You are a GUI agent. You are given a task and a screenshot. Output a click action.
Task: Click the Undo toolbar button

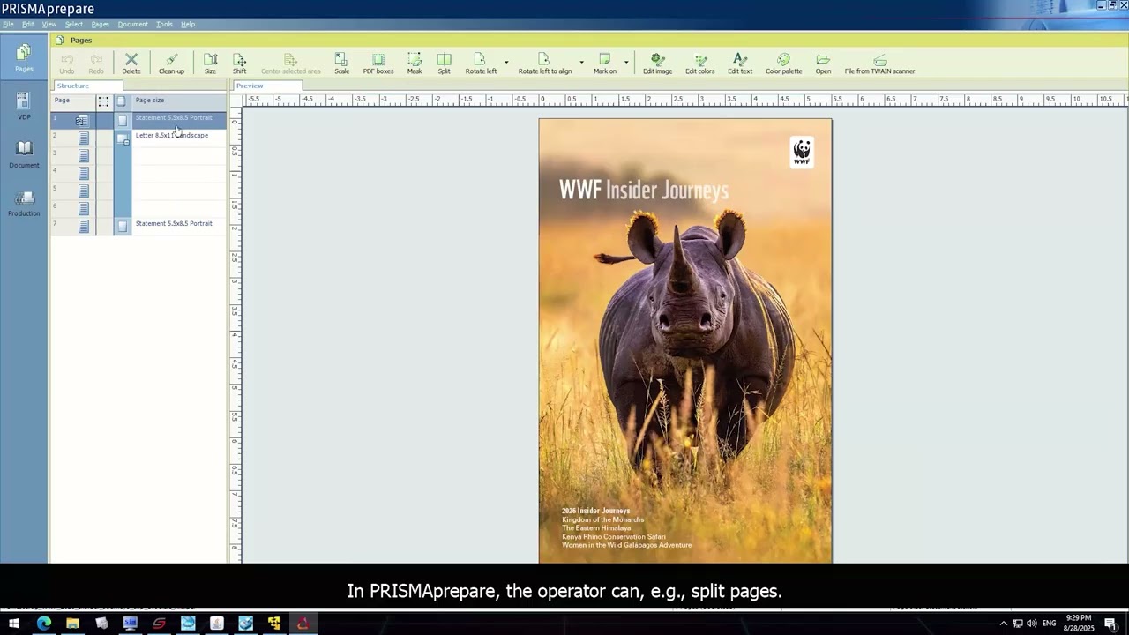click(x=67, y=63)
